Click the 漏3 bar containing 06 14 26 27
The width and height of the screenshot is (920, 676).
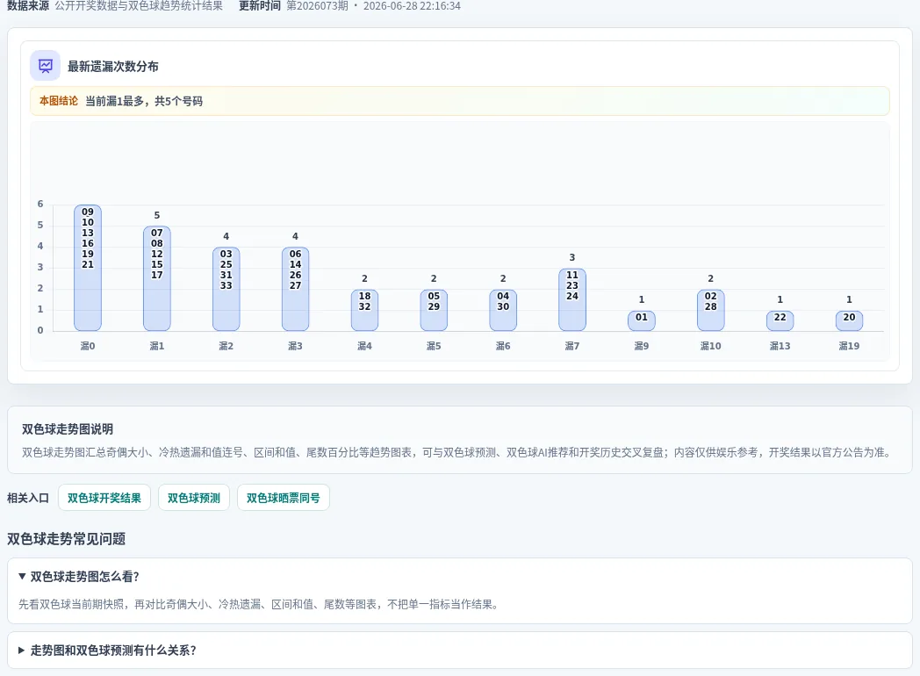tap(295, 289)
